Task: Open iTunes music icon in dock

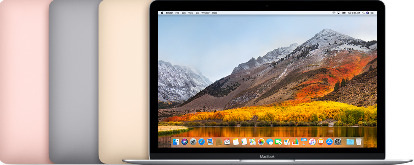Action: [312, 142]
